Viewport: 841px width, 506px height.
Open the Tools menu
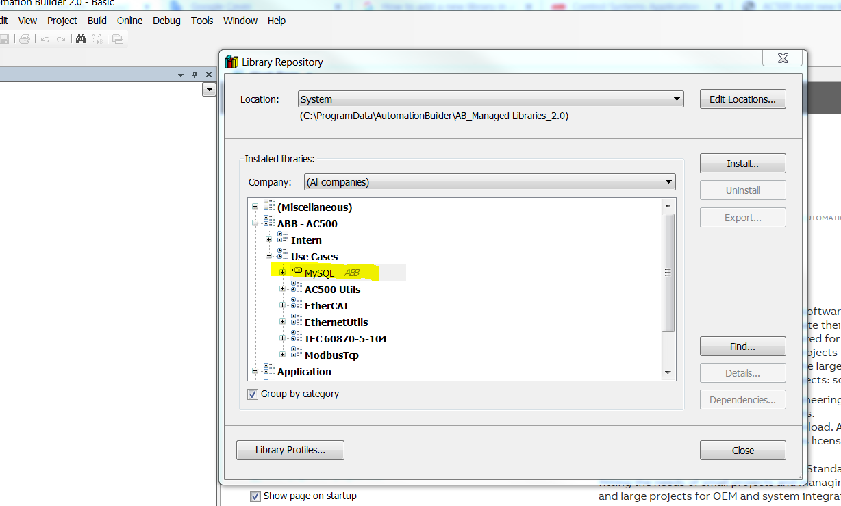[x=202, y=21]
